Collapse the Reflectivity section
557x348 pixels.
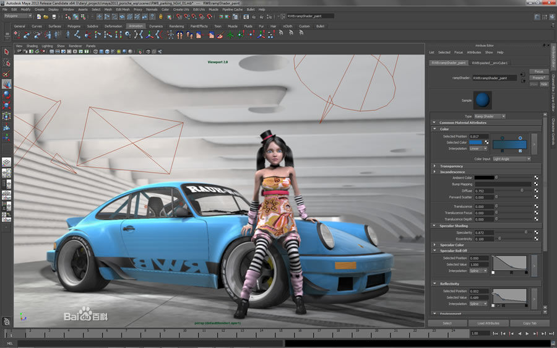point(434,284)
